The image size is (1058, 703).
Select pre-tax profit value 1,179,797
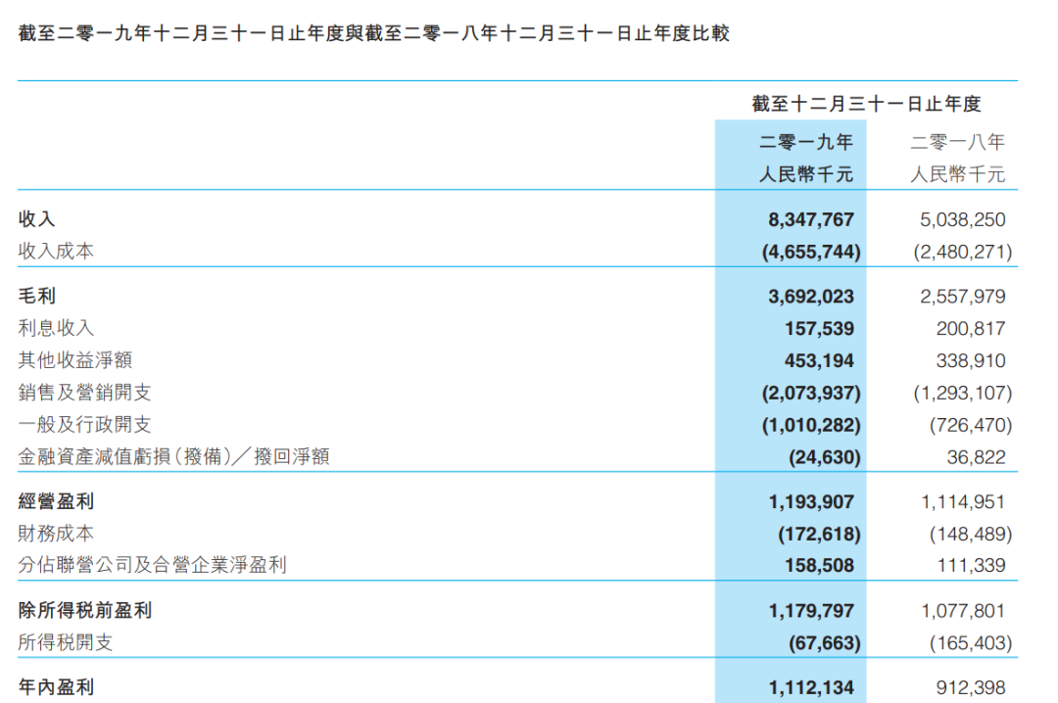[x=811, y=611]
